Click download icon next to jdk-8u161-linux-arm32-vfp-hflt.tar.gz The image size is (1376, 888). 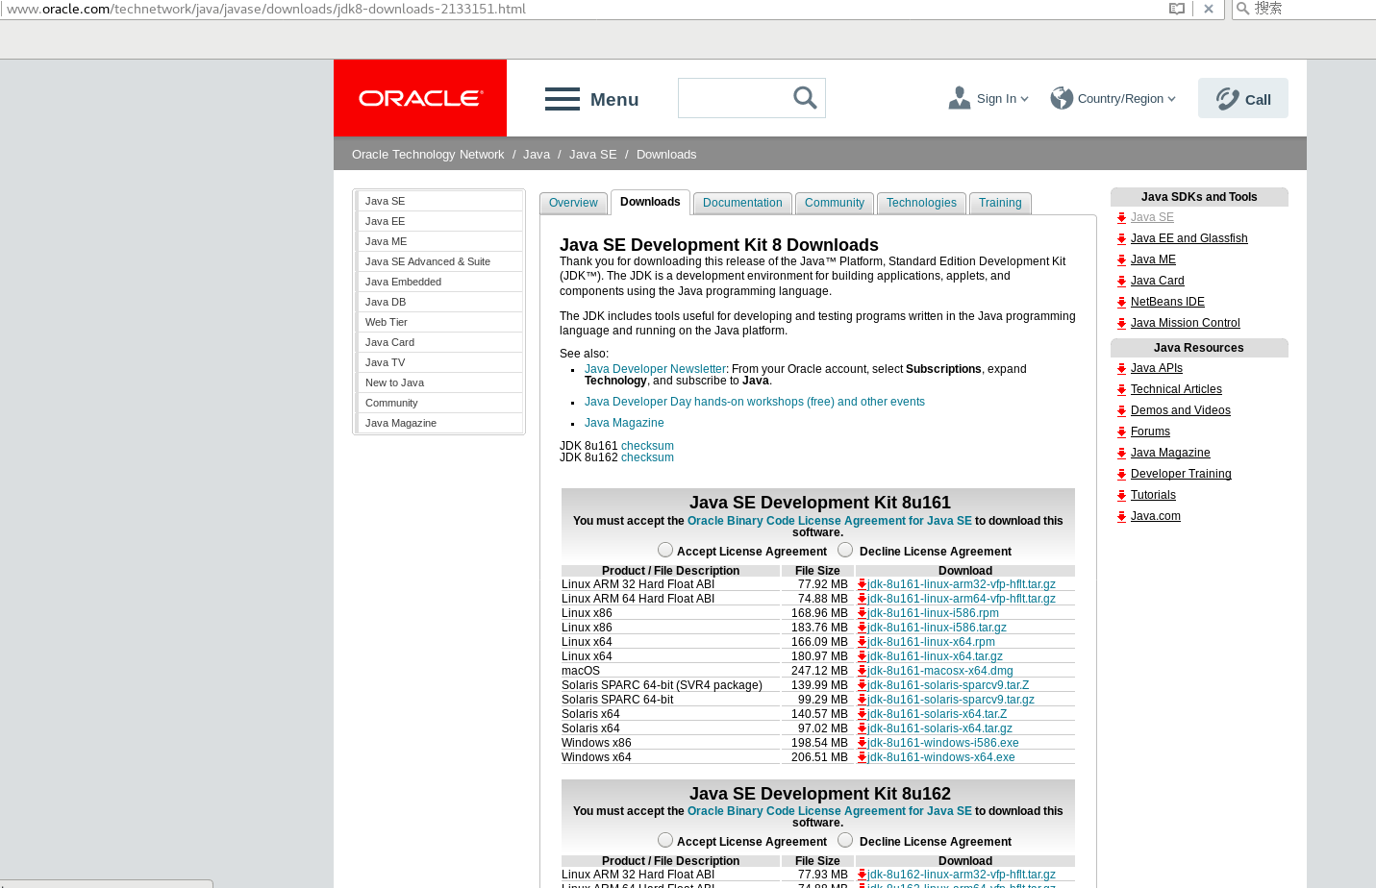coord(863,584)
